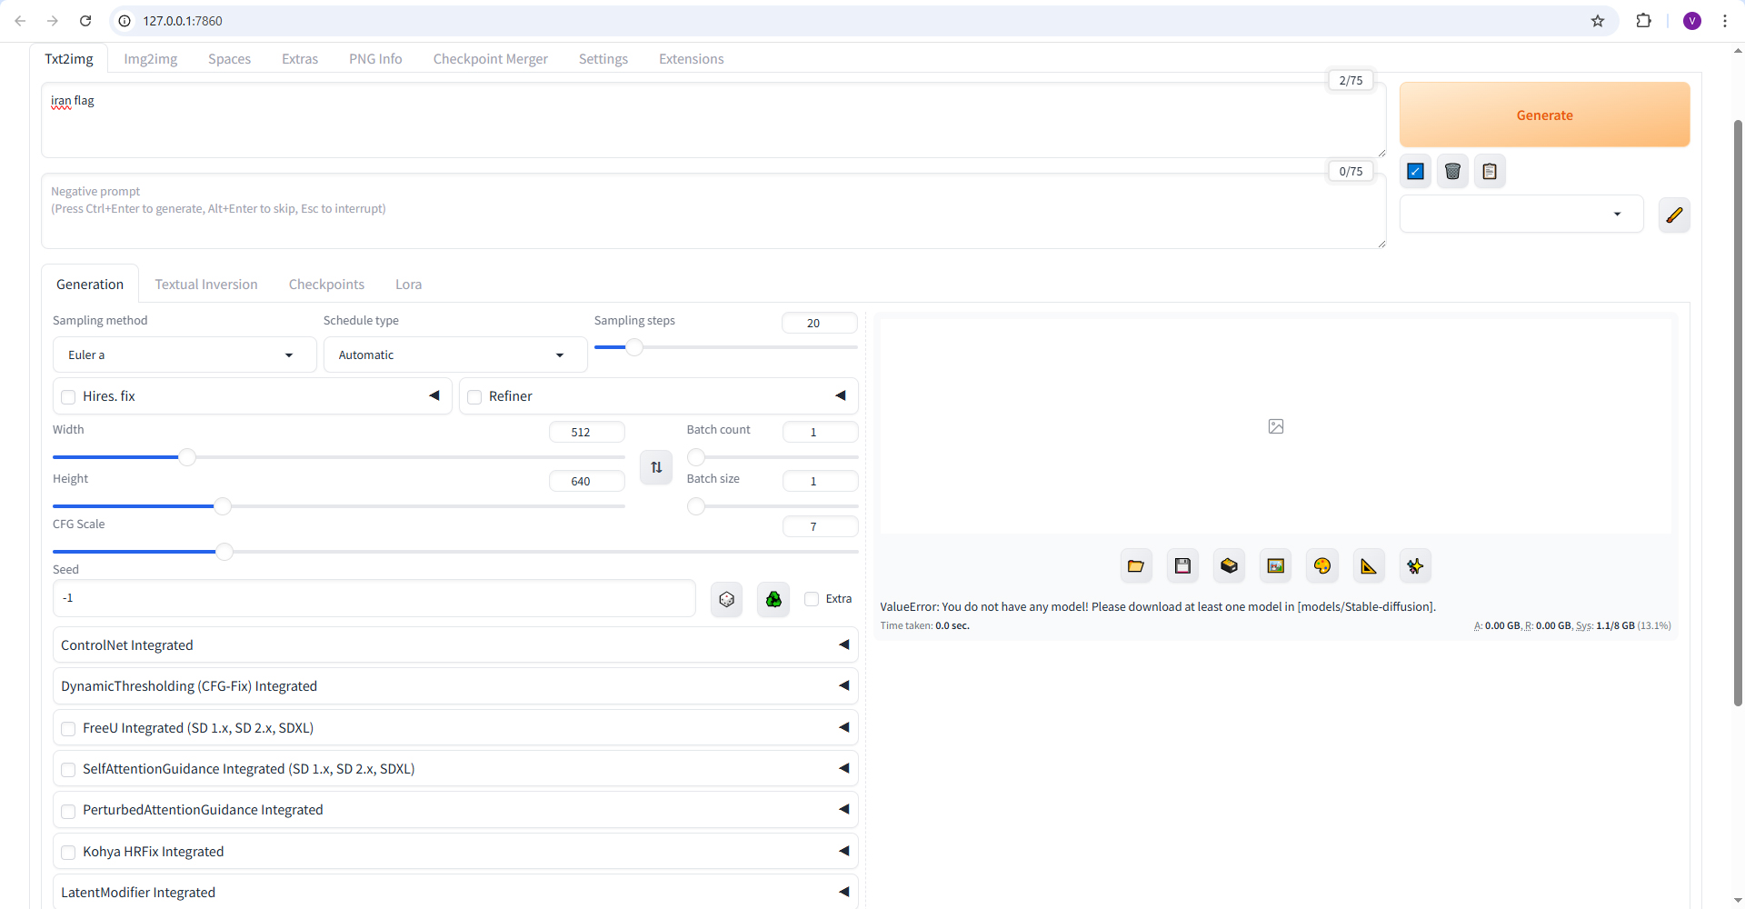Open the images output folder icon
Viewport: 1745px width, 909px height.
pyautogui.click(x=1136, y=566)
